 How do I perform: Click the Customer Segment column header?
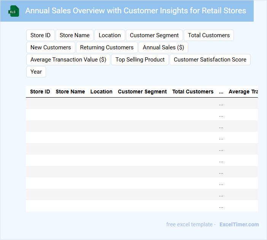(x=142, y=92)
